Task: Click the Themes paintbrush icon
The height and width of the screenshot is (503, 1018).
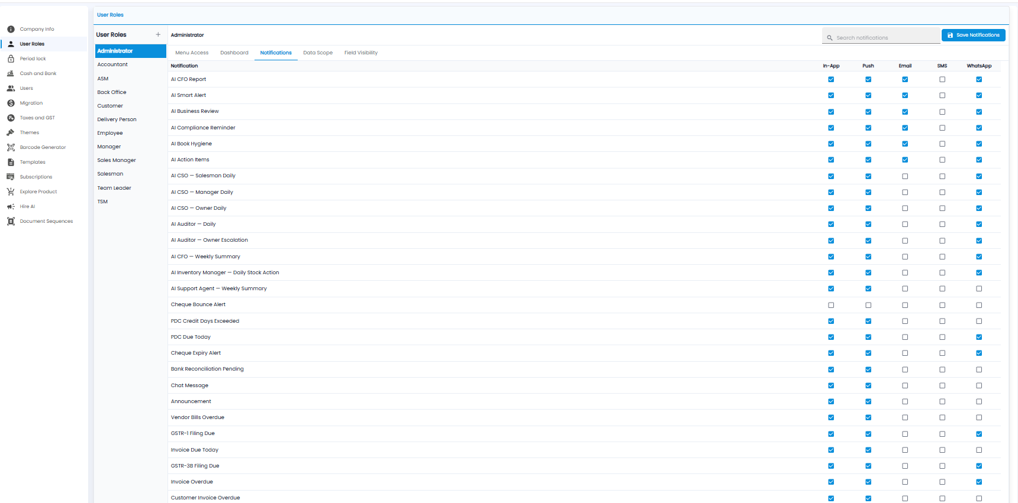Action: point(11,132)
